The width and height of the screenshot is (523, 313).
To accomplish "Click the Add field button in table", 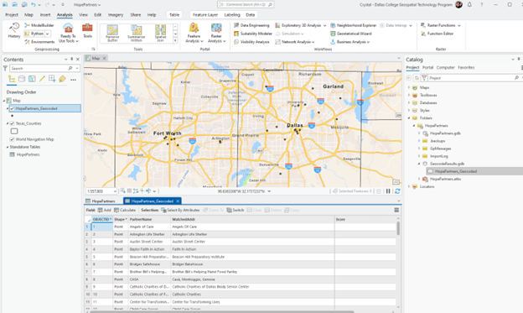I will pyautogui.click(x=104, y=210).
